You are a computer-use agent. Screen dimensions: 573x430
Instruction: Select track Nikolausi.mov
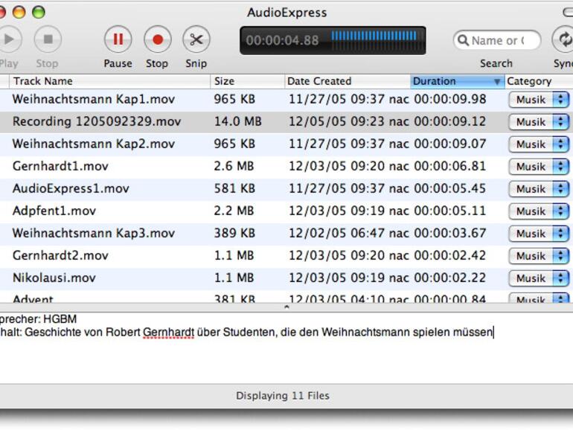tap(54, 277)
